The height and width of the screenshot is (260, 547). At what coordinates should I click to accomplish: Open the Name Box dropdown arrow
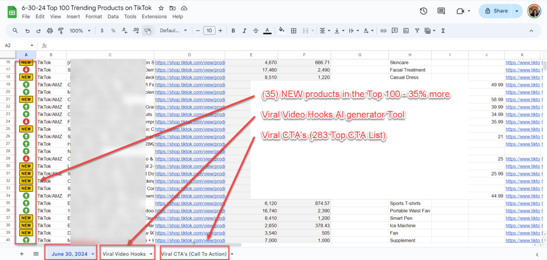click(32, 45)
